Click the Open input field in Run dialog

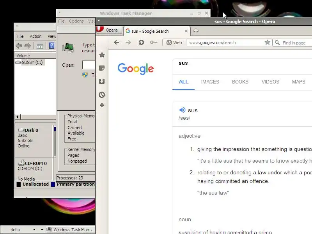[x=89, y=65]
